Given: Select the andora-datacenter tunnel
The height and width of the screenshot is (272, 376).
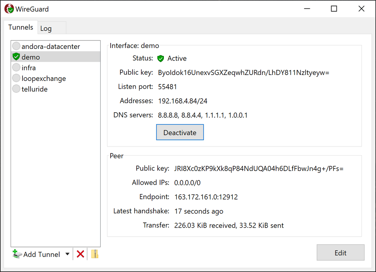Looking at the screenshot, I should (x=56, y=46).
